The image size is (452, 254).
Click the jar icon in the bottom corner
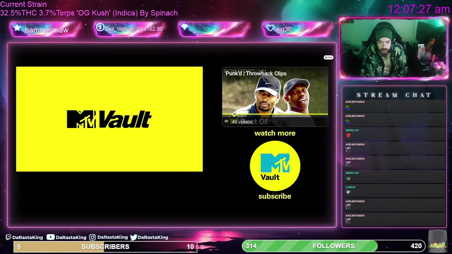(x=438, y=241)
